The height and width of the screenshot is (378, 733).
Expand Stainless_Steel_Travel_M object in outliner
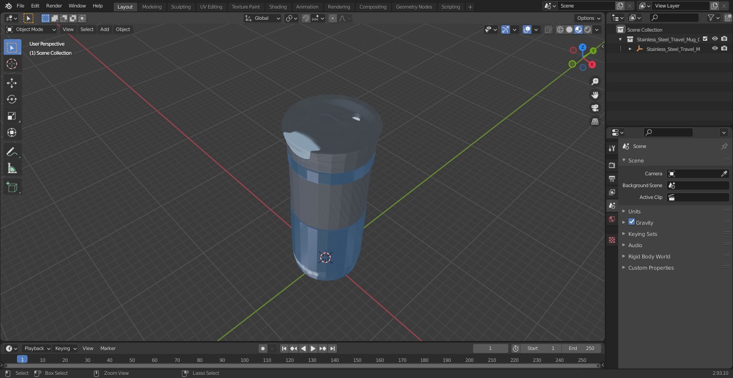pos(630,49)
